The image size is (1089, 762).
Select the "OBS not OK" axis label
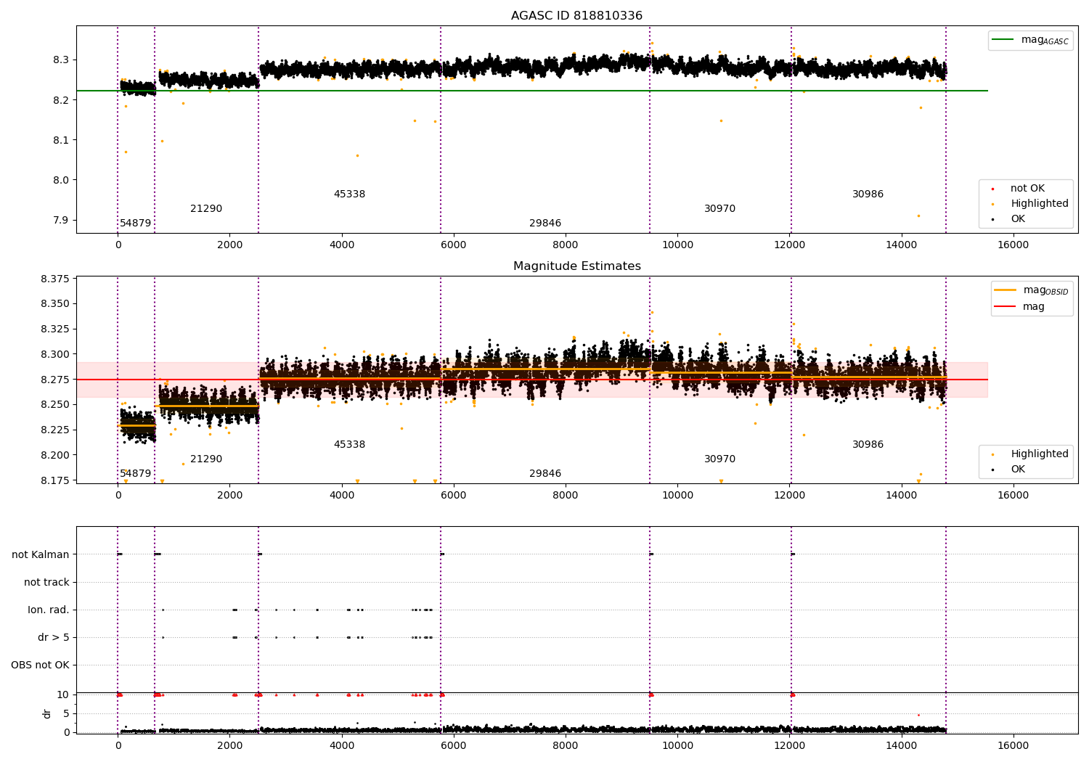point(40,665)
